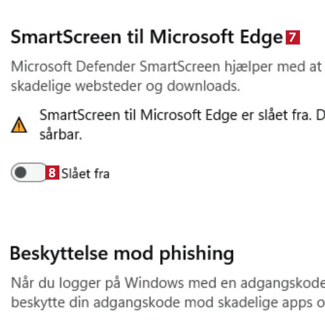
Task: Click the 'Slået fra' toggle label
Action: point(85,174)
